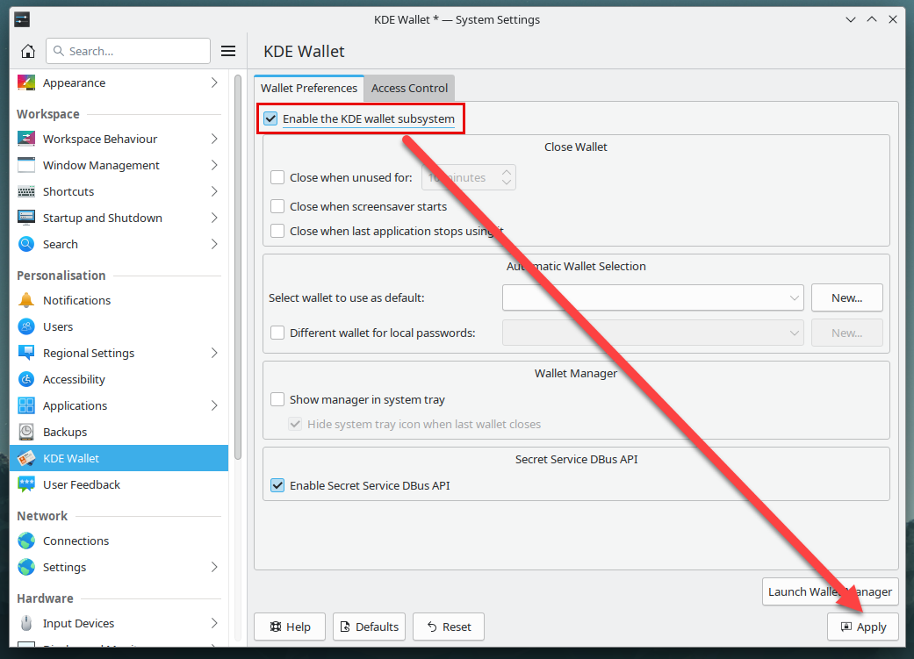Screen dimensions: 914x659
Task: Open Input Devices in the sidebar
Action: pyautogui.click(x=119, y=623)
